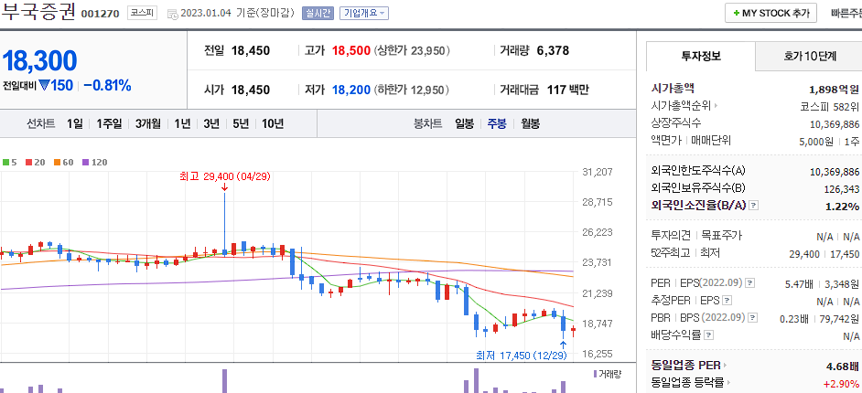This screenshot has width=862, height=393.
Task: Click the clock icon before 2023.01.04 기준
Action: pos(172,14)
